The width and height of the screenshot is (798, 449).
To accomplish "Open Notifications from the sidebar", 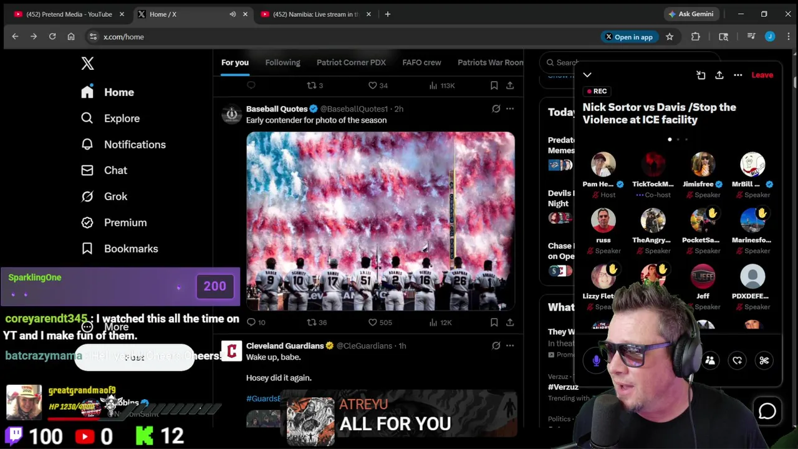I will (123, 145).
